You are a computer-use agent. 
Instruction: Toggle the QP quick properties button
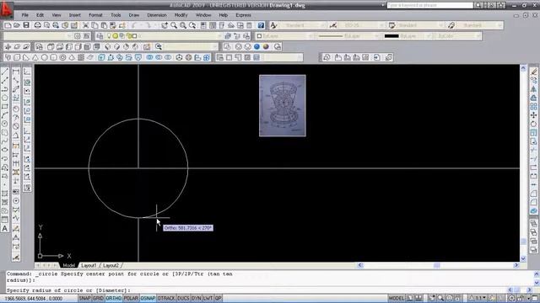point(218,298)
